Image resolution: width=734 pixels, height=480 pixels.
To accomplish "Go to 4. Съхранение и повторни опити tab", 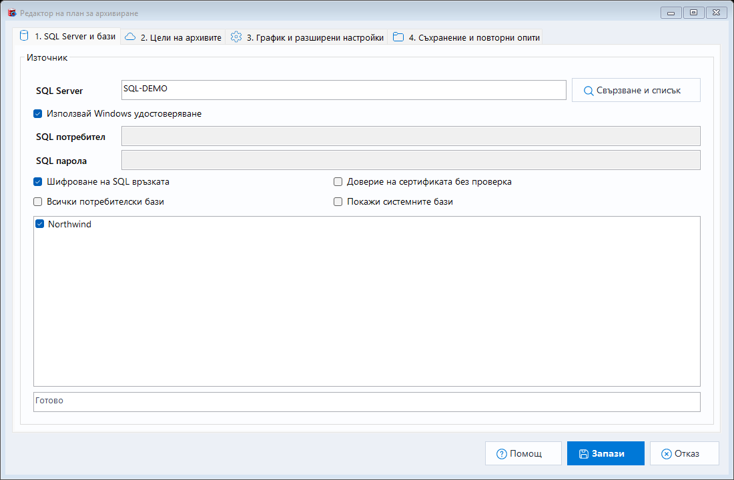I will pos(465,37).
